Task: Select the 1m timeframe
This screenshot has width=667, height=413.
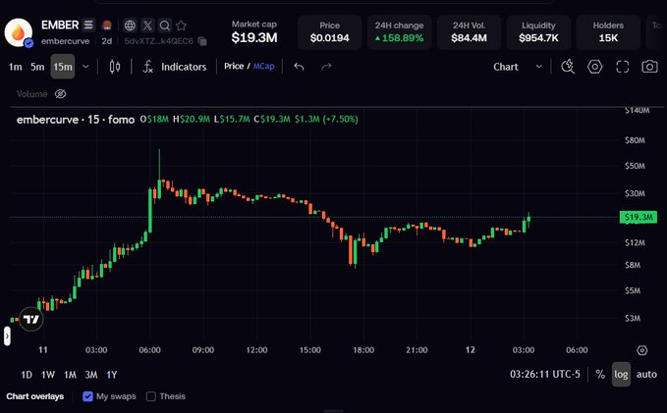Action: pos(16,67)
